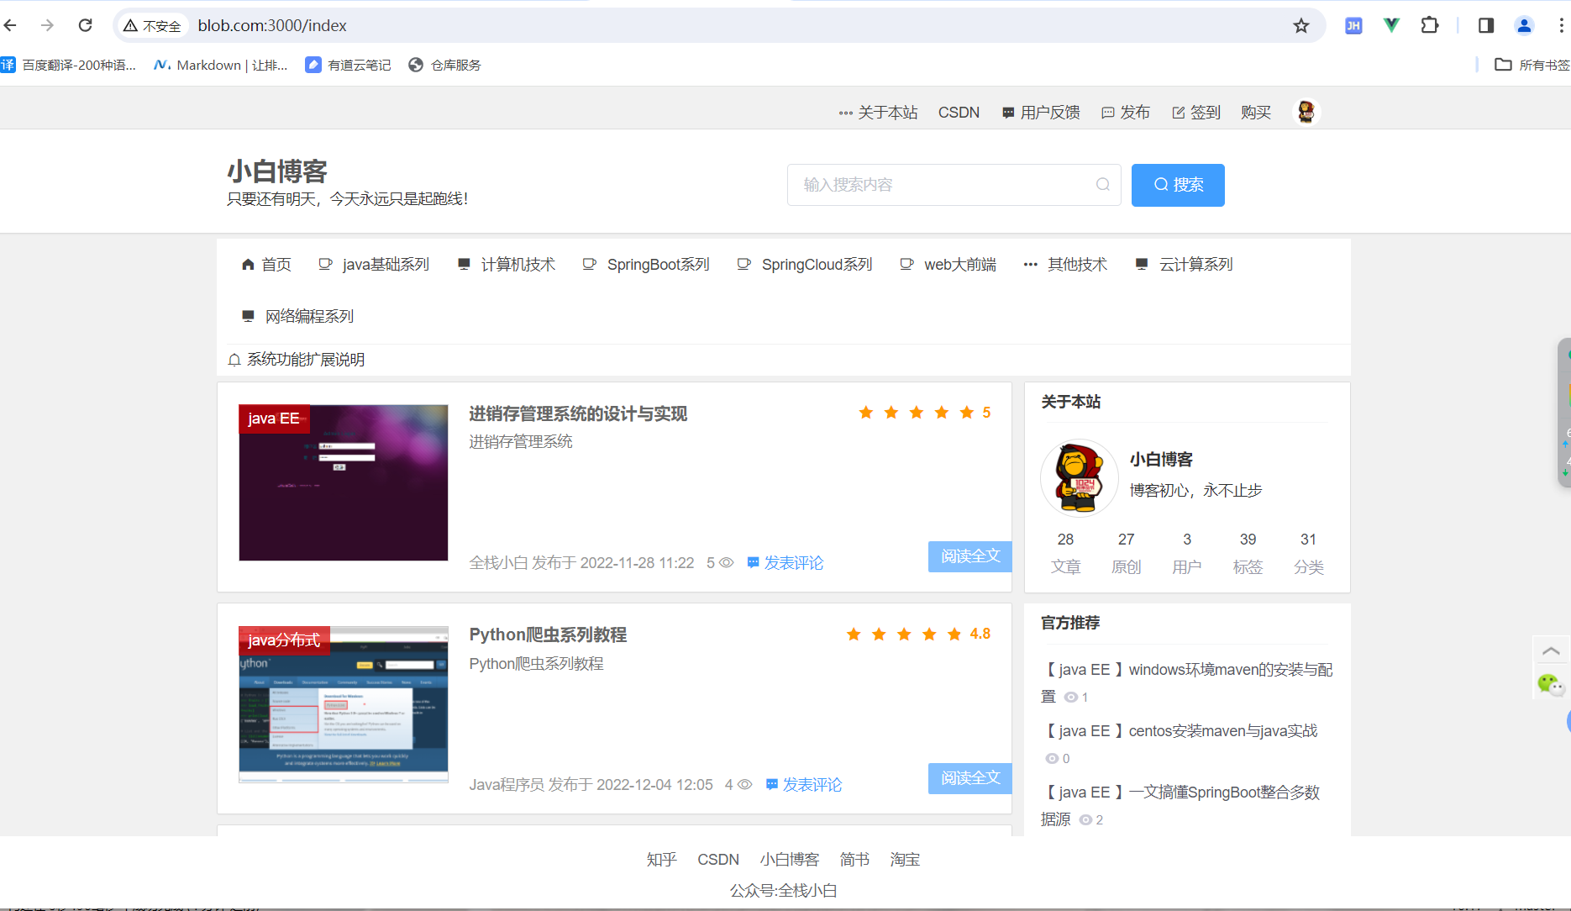
Task: Click the blue 搜索 button
Action: tap(1178, 185)
